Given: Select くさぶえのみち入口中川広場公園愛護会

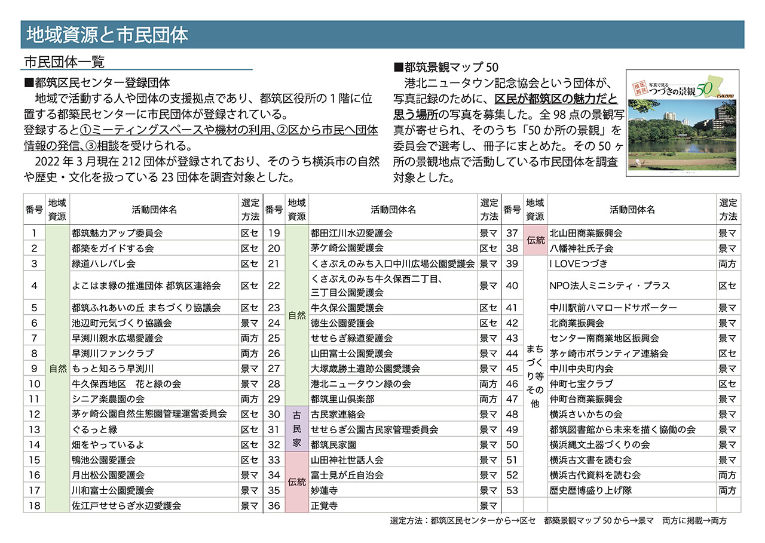Looking at the screenshot, I should (393, 263).
